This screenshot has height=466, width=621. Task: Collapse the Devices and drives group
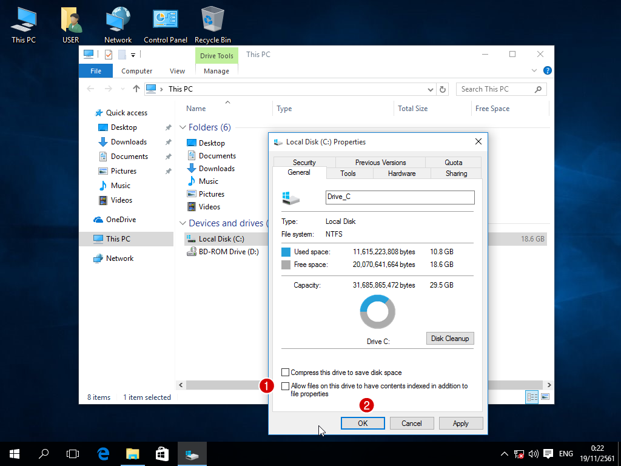[x=183, y=223]
